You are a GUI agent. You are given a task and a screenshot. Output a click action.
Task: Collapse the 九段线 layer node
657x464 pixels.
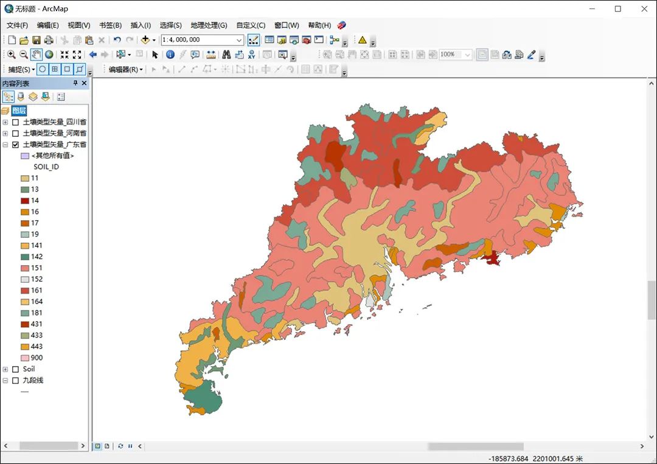tap(5, 381)
